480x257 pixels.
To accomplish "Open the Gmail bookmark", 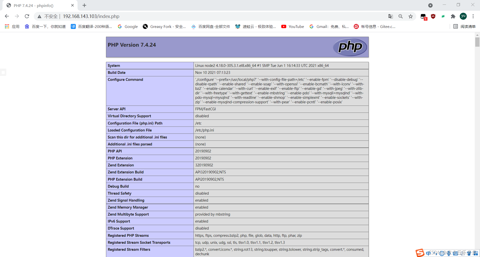I will [329, 26].
